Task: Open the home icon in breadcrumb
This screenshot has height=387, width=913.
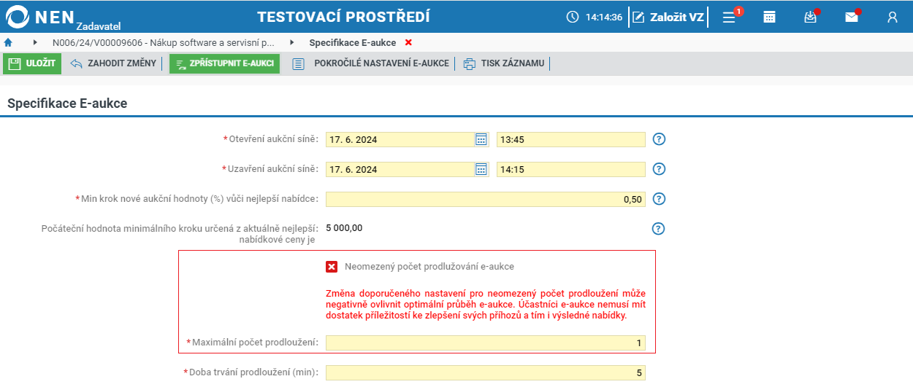Action: point(8,43)
